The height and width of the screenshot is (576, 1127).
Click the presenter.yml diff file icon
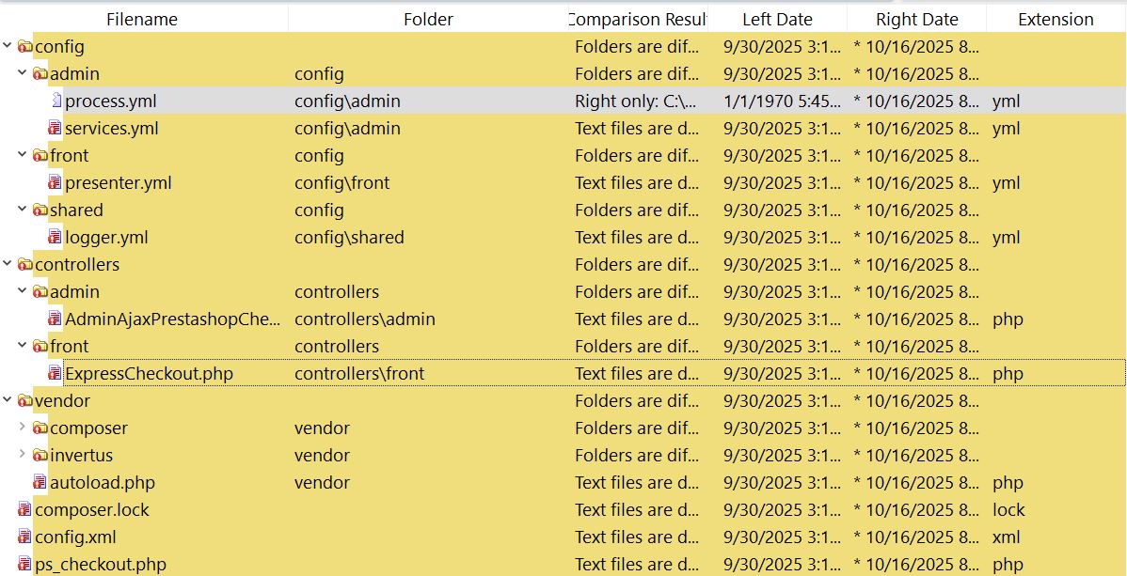pos(56,183)
